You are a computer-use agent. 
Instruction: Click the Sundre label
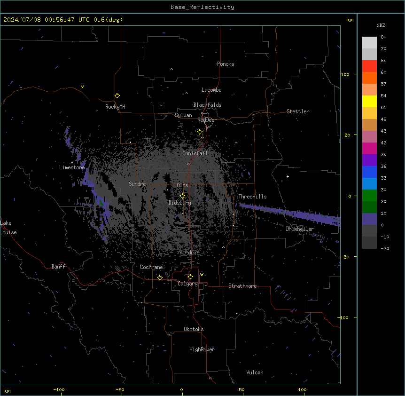point(137,184)
